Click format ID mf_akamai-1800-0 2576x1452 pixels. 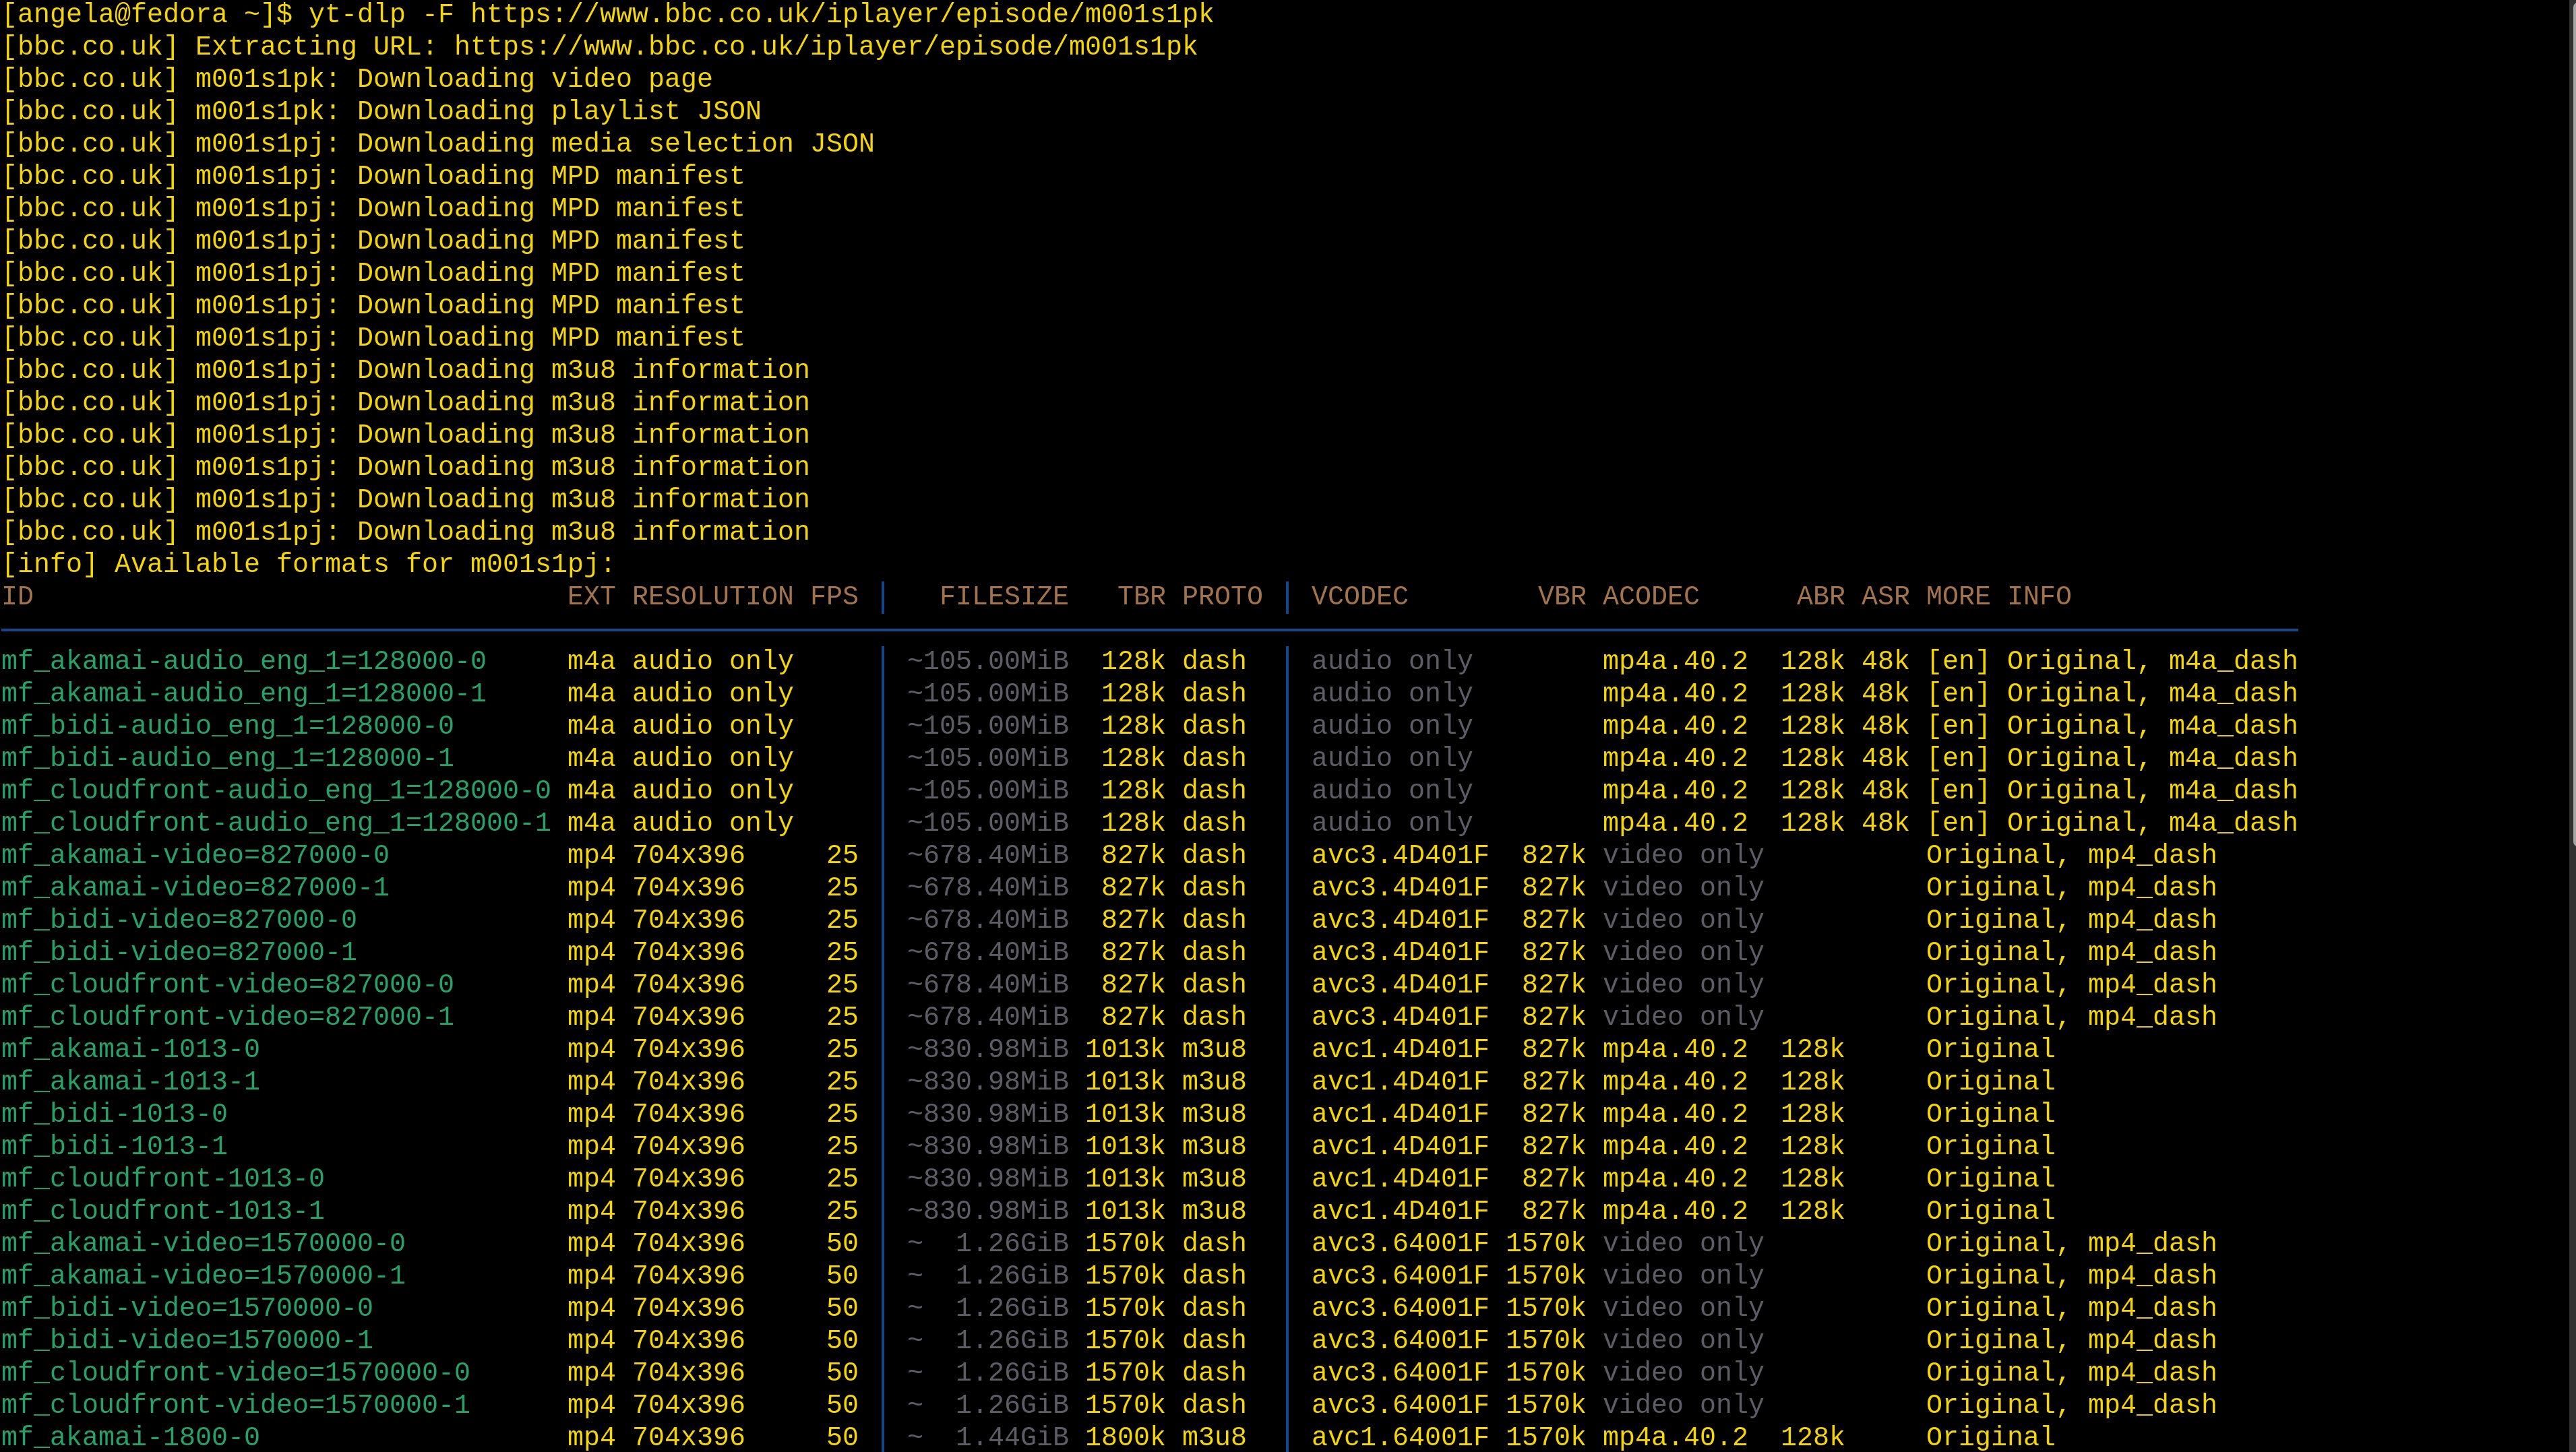tap(130, 1437)
